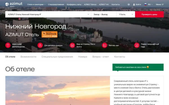Image resolution: width=169 pixels, height=105 pixels.
Task: Click the Вид на Стрелку icon
Action: 72,45
